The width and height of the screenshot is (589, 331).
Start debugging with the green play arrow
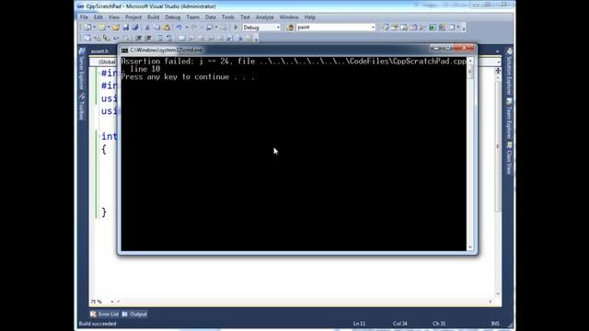(x=236, y=27)
